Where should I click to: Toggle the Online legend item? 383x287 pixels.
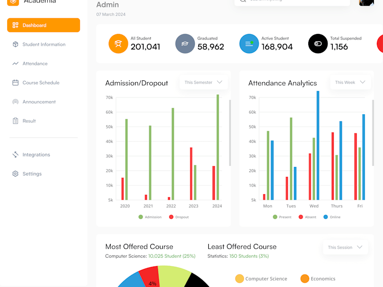coord(332,217)
